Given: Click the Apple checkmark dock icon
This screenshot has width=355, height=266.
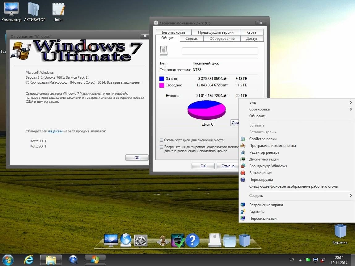Looking at the screenshot, I should click(x=178, y=240).
